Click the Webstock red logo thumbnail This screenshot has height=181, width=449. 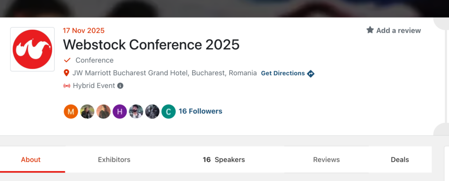point(32,49)
